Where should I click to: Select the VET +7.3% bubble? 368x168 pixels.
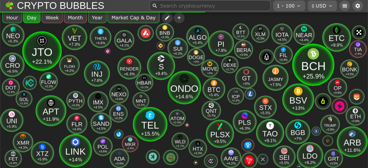click(75, 37)
